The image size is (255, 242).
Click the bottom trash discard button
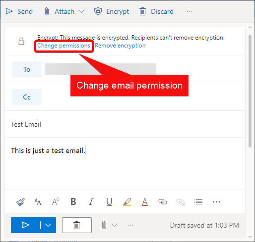(77, 225)
